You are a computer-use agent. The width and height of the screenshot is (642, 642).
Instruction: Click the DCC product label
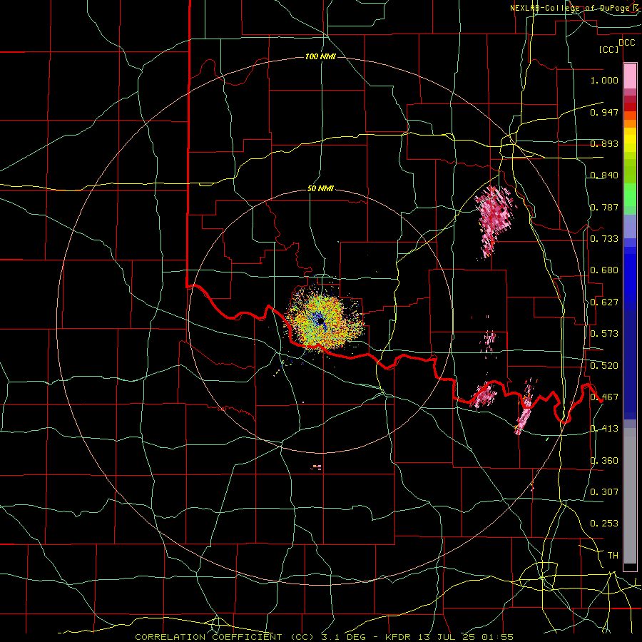click(626, 43)
